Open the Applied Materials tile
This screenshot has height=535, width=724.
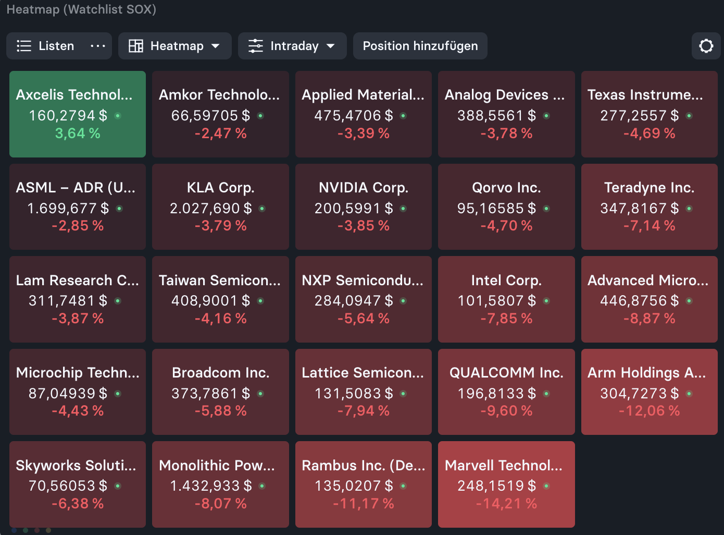tap(364, 114)
